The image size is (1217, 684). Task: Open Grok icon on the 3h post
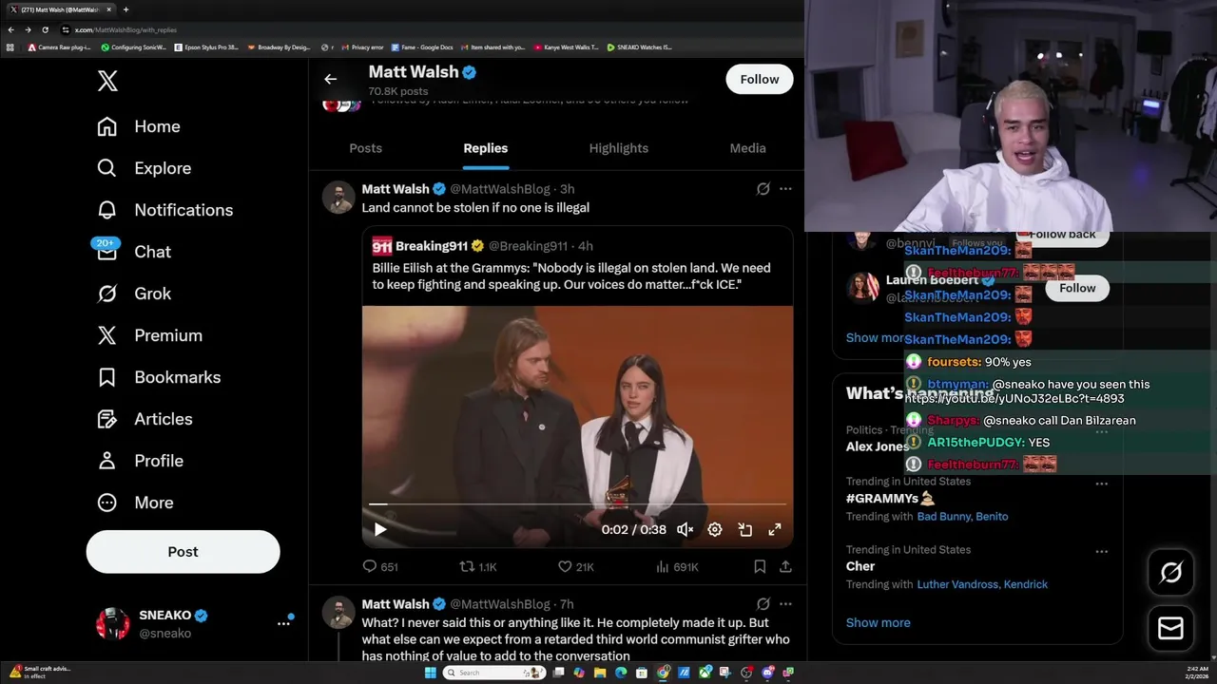point(763,189)
